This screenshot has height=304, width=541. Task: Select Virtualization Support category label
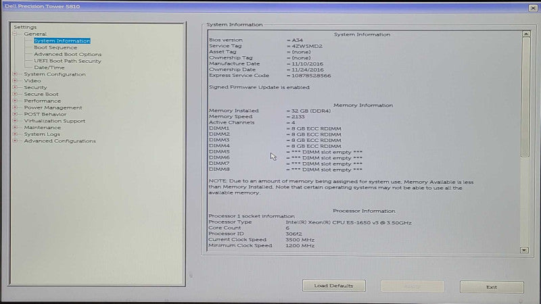(55, 121)
